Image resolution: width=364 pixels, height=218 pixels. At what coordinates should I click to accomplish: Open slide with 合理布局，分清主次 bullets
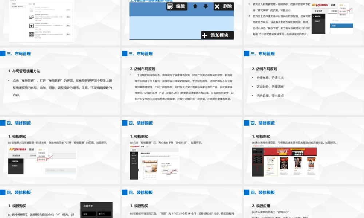(304, 82)
